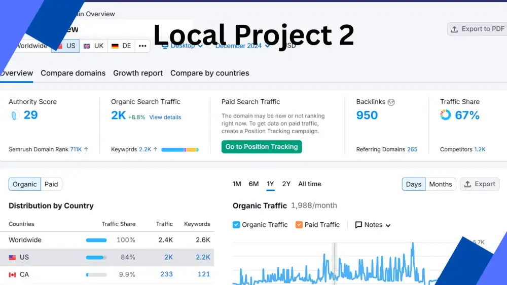Click the keywords distribution color bar

[179, 150]
